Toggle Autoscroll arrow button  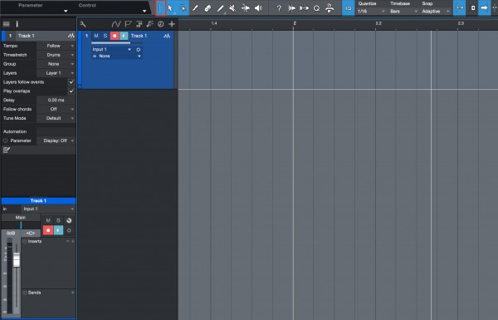click(x=485, y=8)
